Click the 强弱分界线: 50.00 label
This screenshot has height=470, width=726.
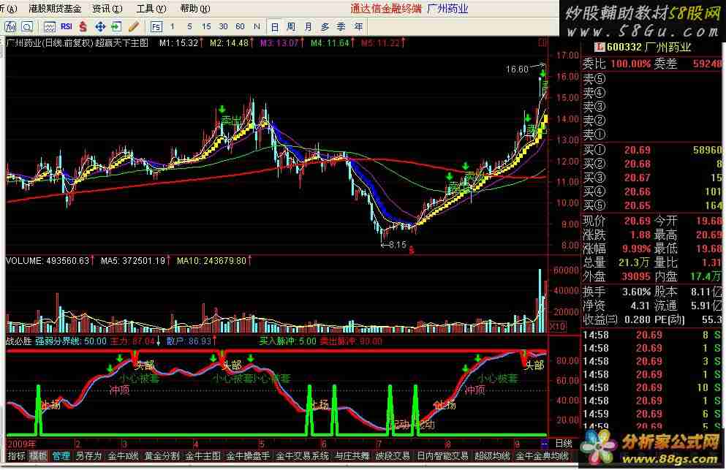[x=71, y=341]
